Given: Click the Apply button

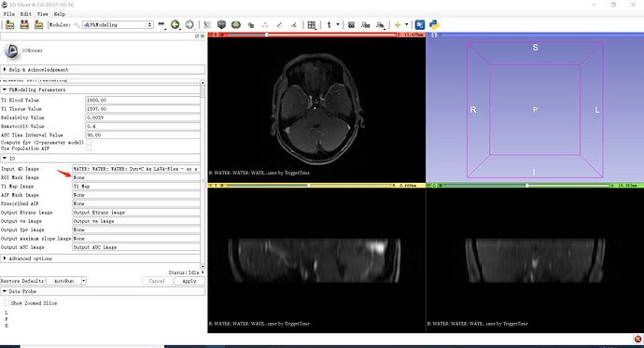Looking at the screenshot, I should pyautogui.click(x=189, y=281).
